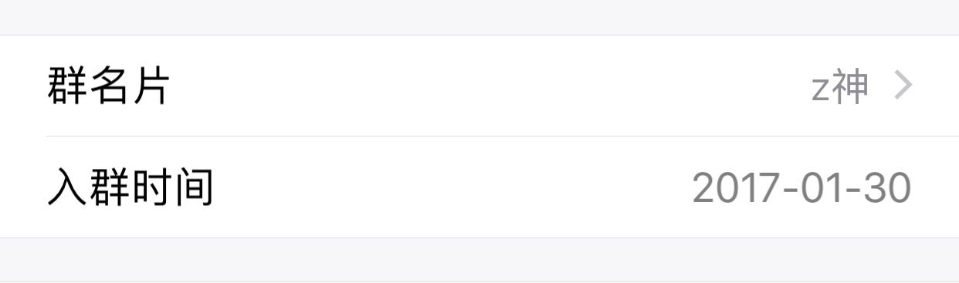This screenshot has width=959, height=283.
Task: Select the 入群时间 row
Action: tap(479, 187)
